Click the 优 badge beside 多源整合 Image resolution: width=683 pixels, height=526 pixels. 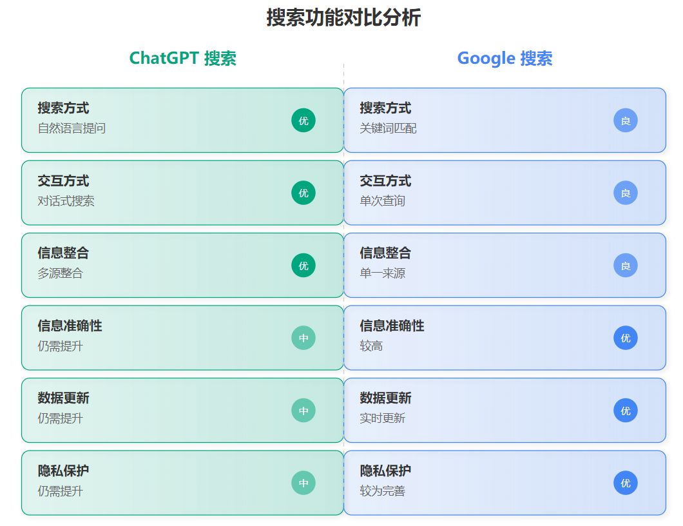[x=303, y=266]
